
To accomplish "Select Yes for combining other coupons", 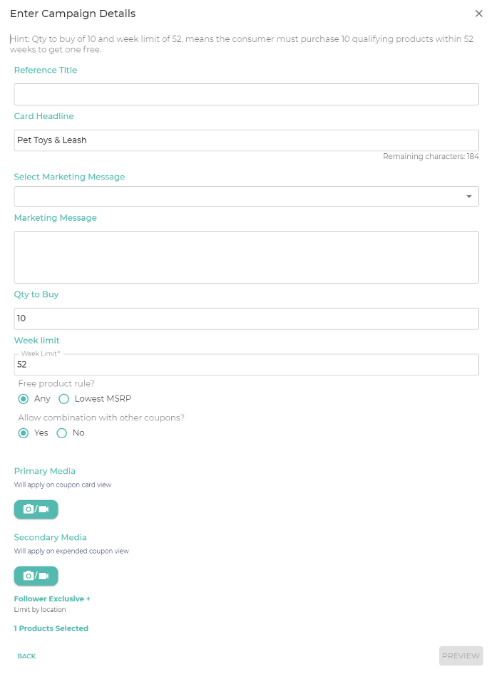I will coord(24,433).
